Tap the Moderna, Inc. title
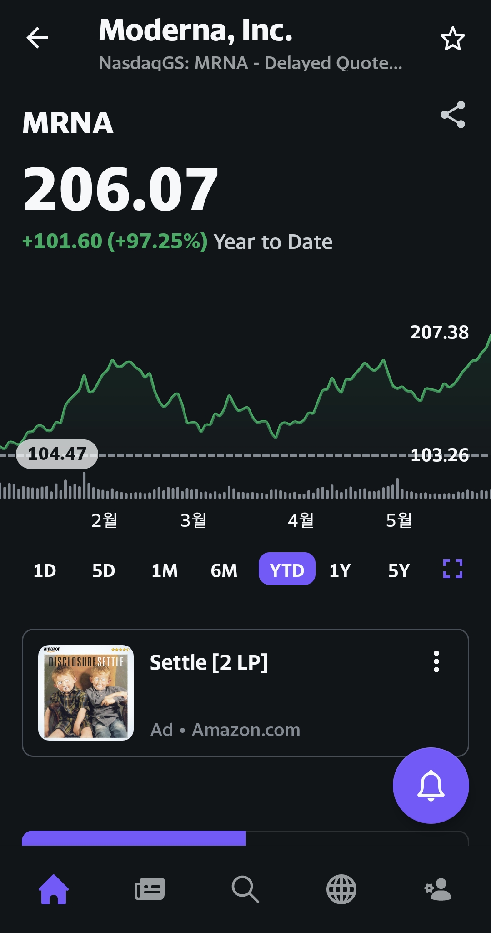The width and height of the screenshot is (491, 933). 195,30
